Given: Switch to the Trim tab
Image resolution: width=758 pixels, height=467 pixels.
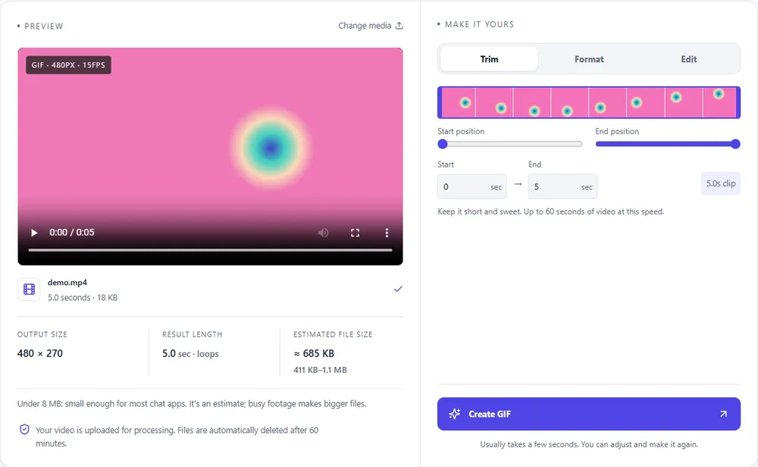Looking at the screenshot, I should pos(489,59).
